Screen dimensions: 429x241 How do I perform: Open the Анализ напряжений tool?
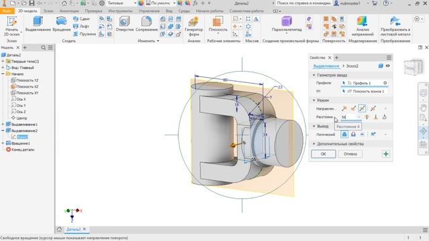(x=362, y=26)
